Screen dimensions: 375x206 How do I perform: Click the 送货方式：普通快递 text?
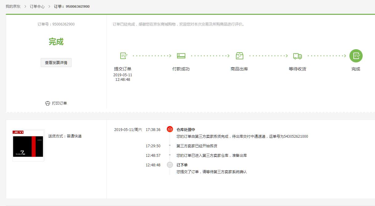[x=65, y=136]
